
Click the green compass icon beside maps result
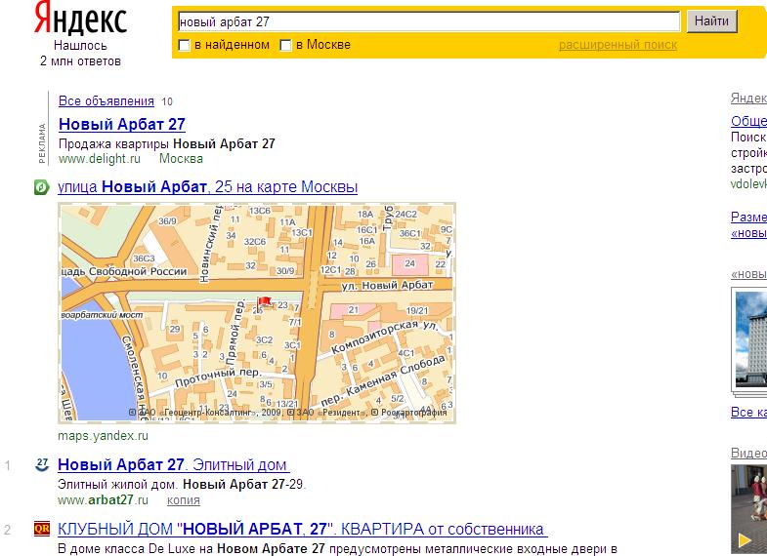[x=42, y=187]
